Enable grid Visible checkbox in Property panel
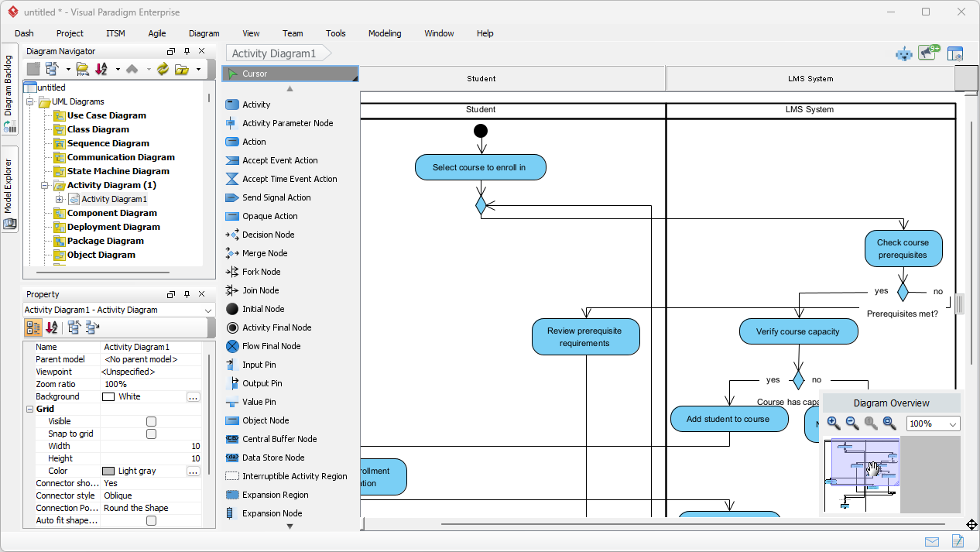 point(151,421)
